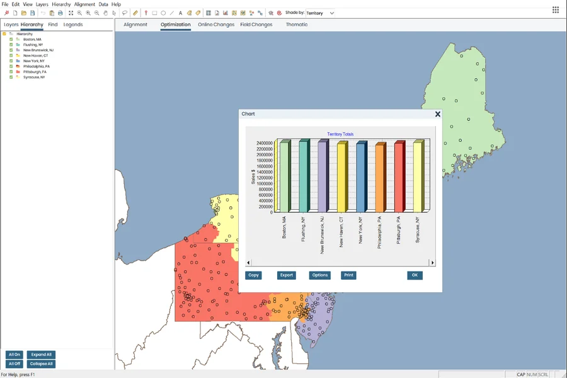Open the bar chart toolbar icon
The width and height of the screenshot is (567, 378).
(x=225, y=11)
